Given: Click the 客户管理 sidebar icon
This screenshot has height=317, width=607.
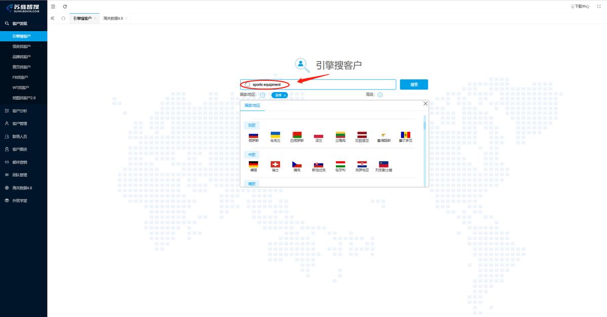Looking at the screenshot, I should (x=6, y=123).
